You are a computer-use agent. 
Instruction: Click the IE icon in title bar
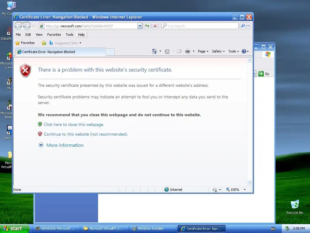click(x=16, y=17)
